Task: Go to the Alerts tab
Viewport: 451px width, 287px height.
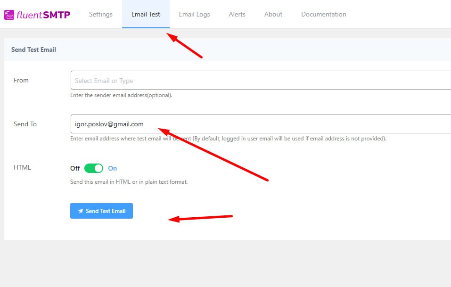Action: 237,14
